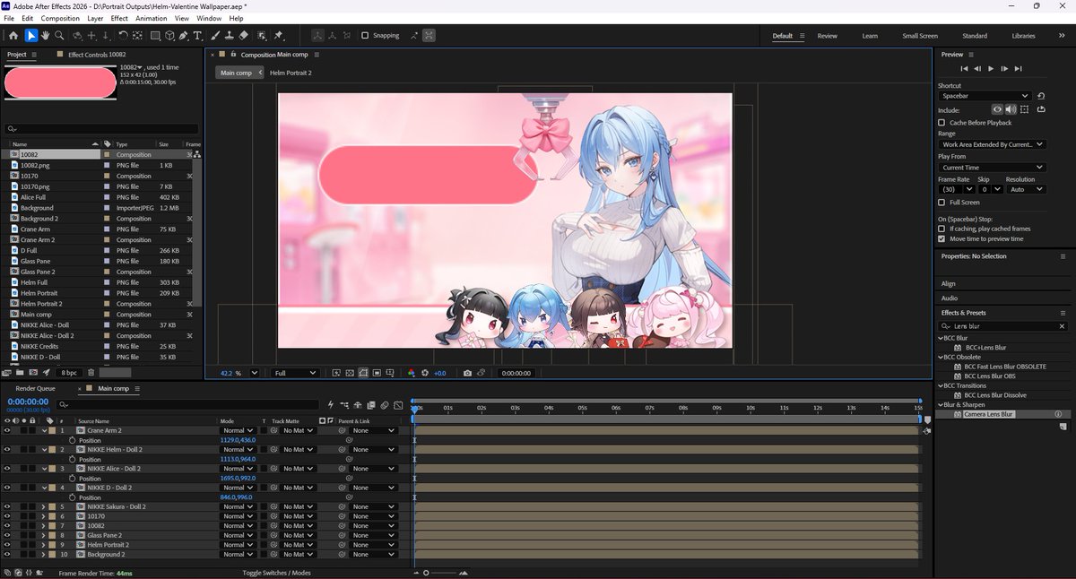
Task: Click the 8 bpc color depth button
Action: [x=68, y=372]
